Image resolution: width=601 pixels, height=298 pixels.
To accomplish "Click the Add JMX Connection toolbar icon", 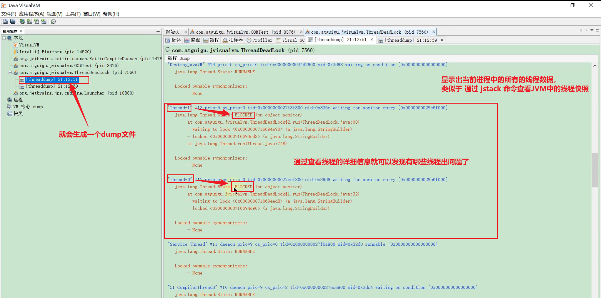I will point(29,21).
